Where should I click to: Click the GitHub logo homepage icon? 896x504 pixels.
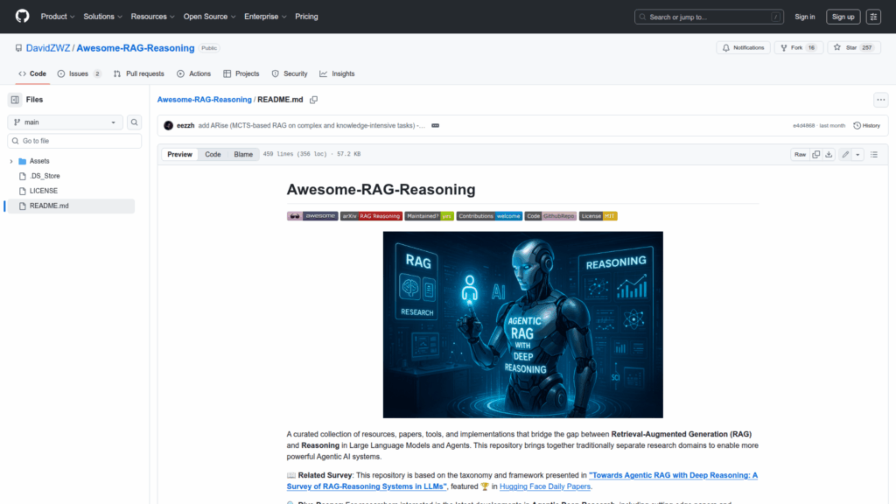pos(22,17)
